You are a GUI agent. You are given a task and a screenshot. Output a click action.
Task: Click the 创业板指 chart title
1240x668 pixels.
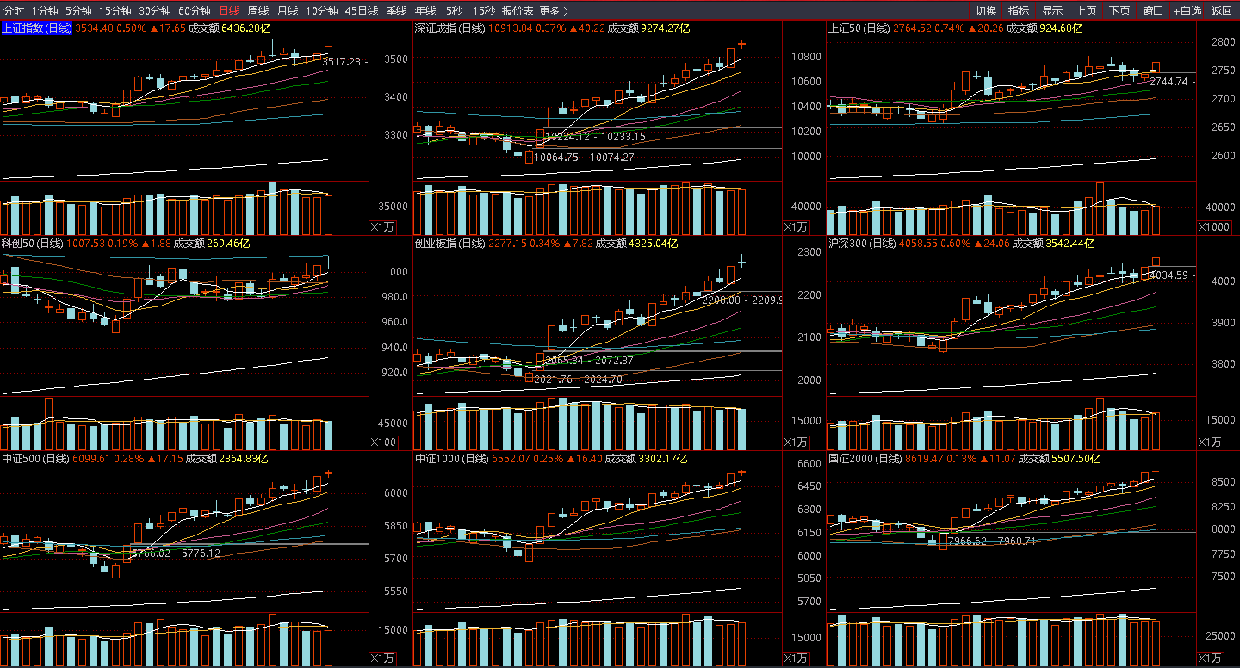click(449, 244)
